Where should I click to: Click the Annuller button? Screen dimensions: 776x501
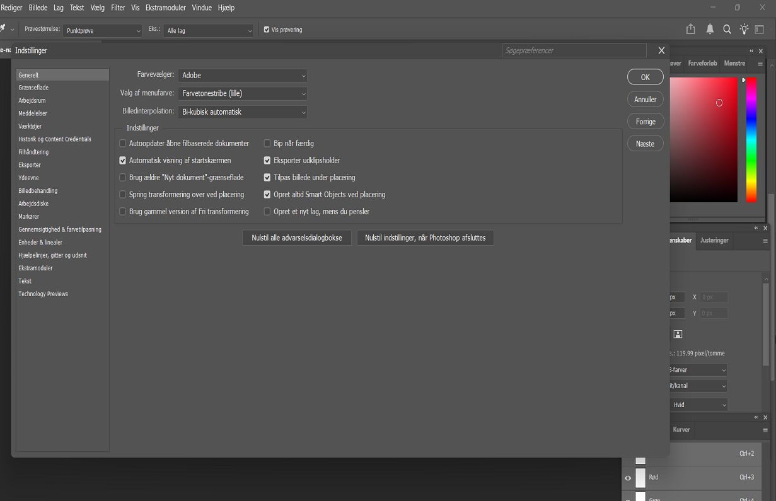click(x=646, y=100)
